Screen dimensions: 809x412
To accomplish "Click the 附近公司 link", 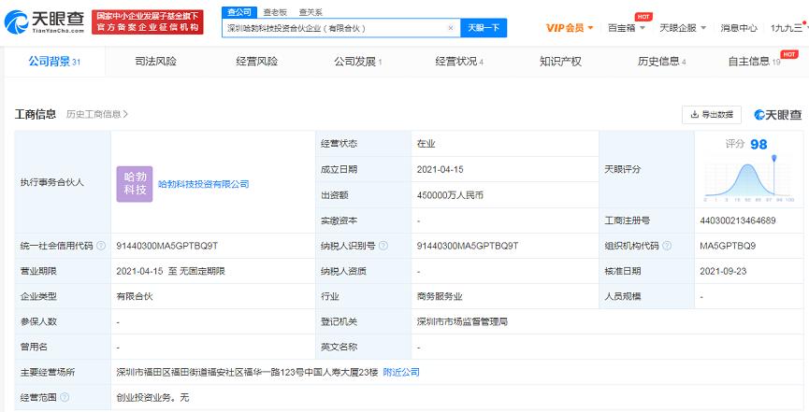I will 401,373.
